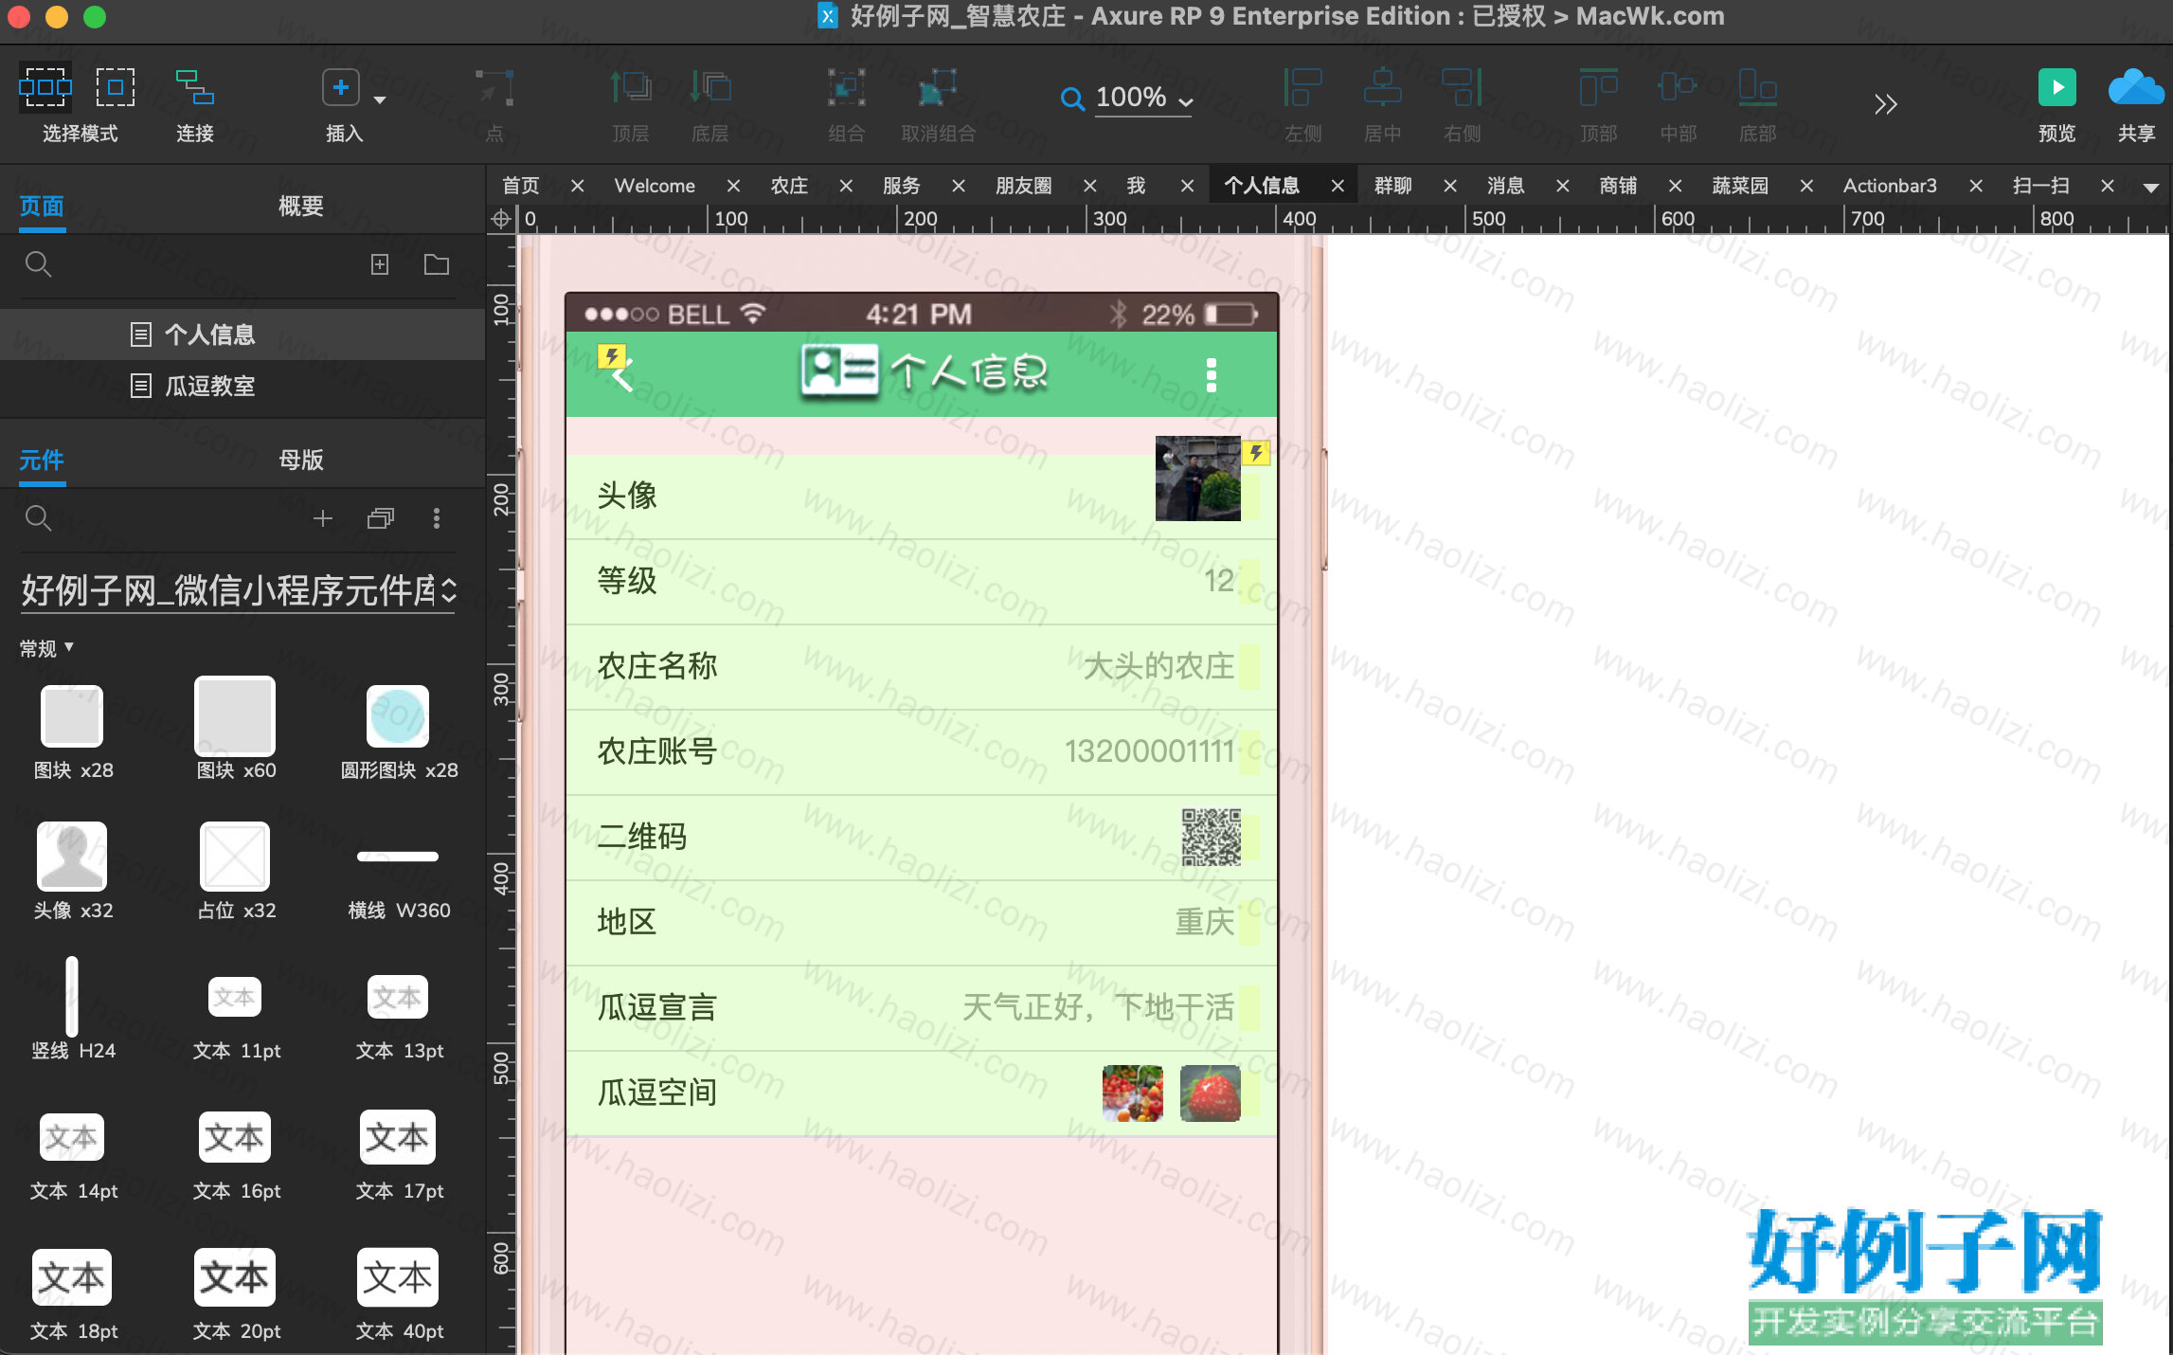The width and height of the screenshot is (2173, 1355).
Task: Bring to front with 顶层 icon
Action: pyautogui.click(x=630, y=87)
